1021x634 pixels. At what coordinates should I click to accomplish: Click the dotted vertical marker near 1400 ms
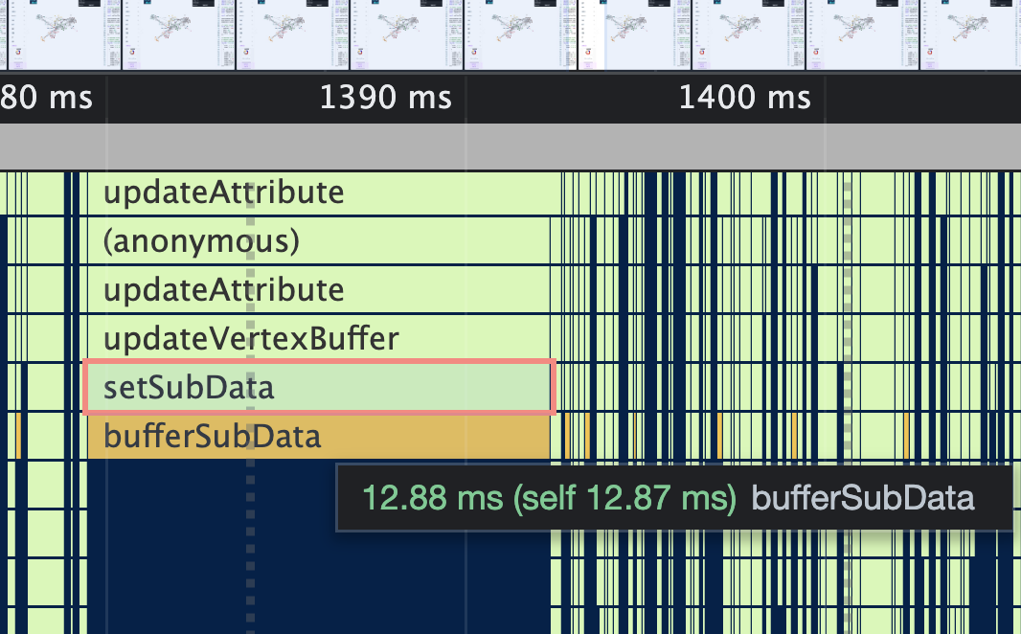(x=847, y=287)
